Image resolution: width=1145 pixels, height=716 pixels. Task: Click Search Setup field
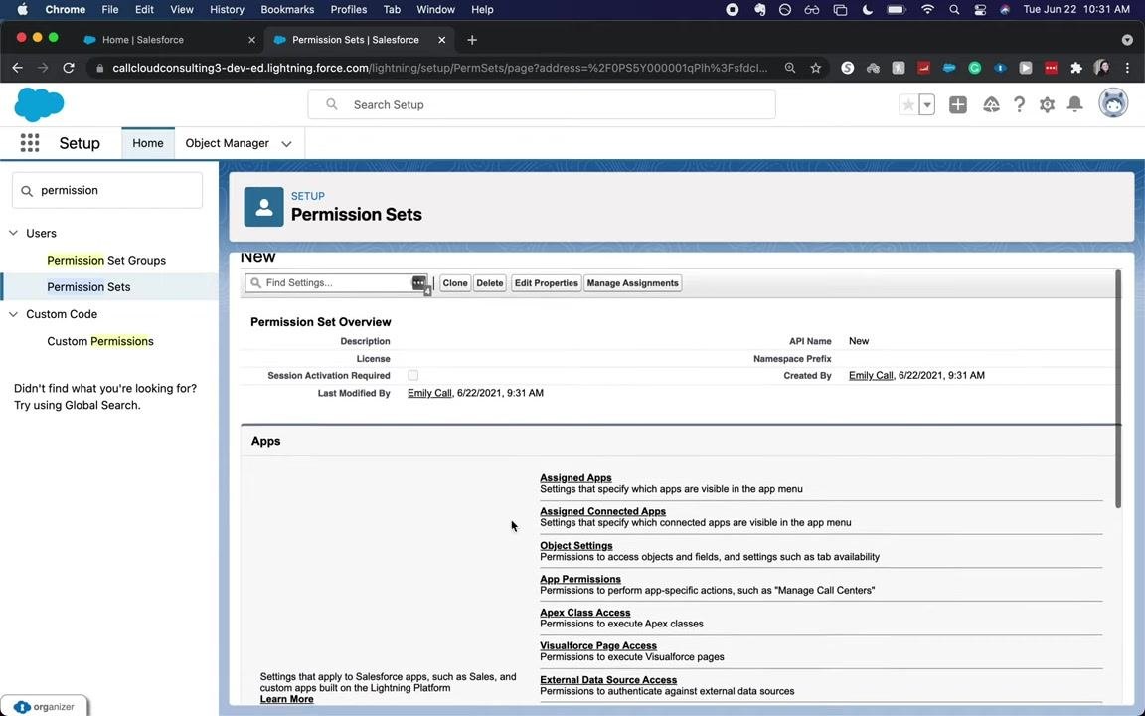[541, 104]
